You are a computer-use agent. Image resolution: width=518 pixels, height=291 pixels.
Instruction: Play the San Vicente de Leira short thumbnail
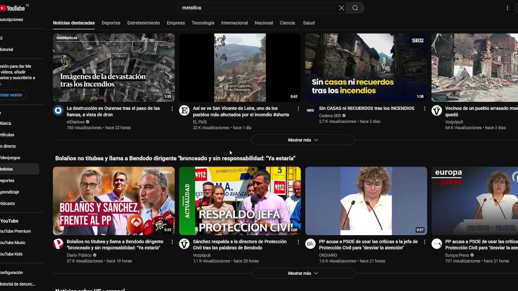(x=240, y=67)
